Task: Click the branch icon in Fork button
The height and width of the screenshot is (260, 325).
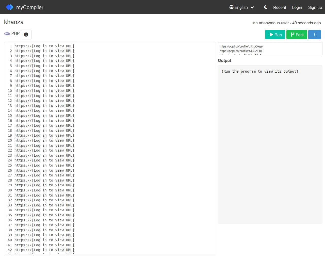Action: coord(292,35)
